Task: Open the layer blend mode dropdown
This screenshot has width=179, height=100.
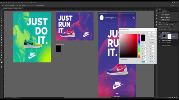Action: point(163,27)
